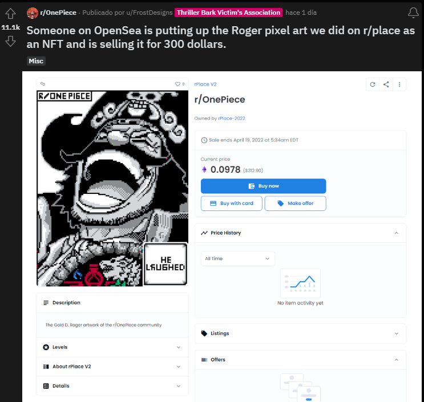Viewport: 424px width, 402px height.
Task: Expand the Listings section
Action: point(300,334)
